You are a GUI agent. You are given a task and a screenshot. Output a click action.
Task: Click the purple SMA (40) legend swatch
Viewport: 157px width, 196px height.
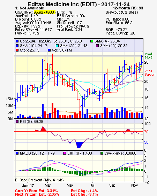point(97,46)
